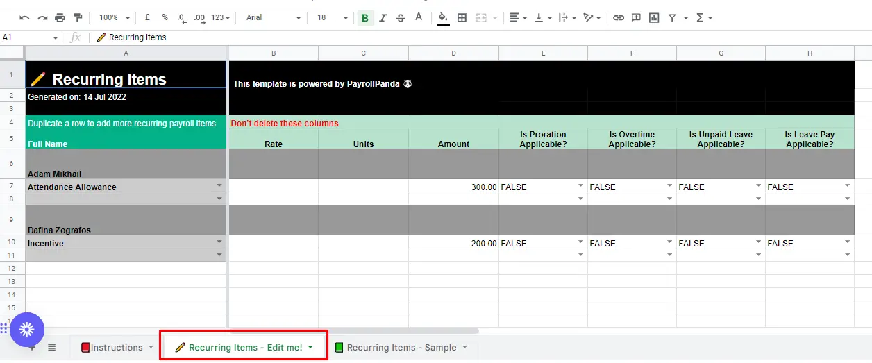Toggle bold formatting button
The image size is (872, 363).
(x=364, y=18)
